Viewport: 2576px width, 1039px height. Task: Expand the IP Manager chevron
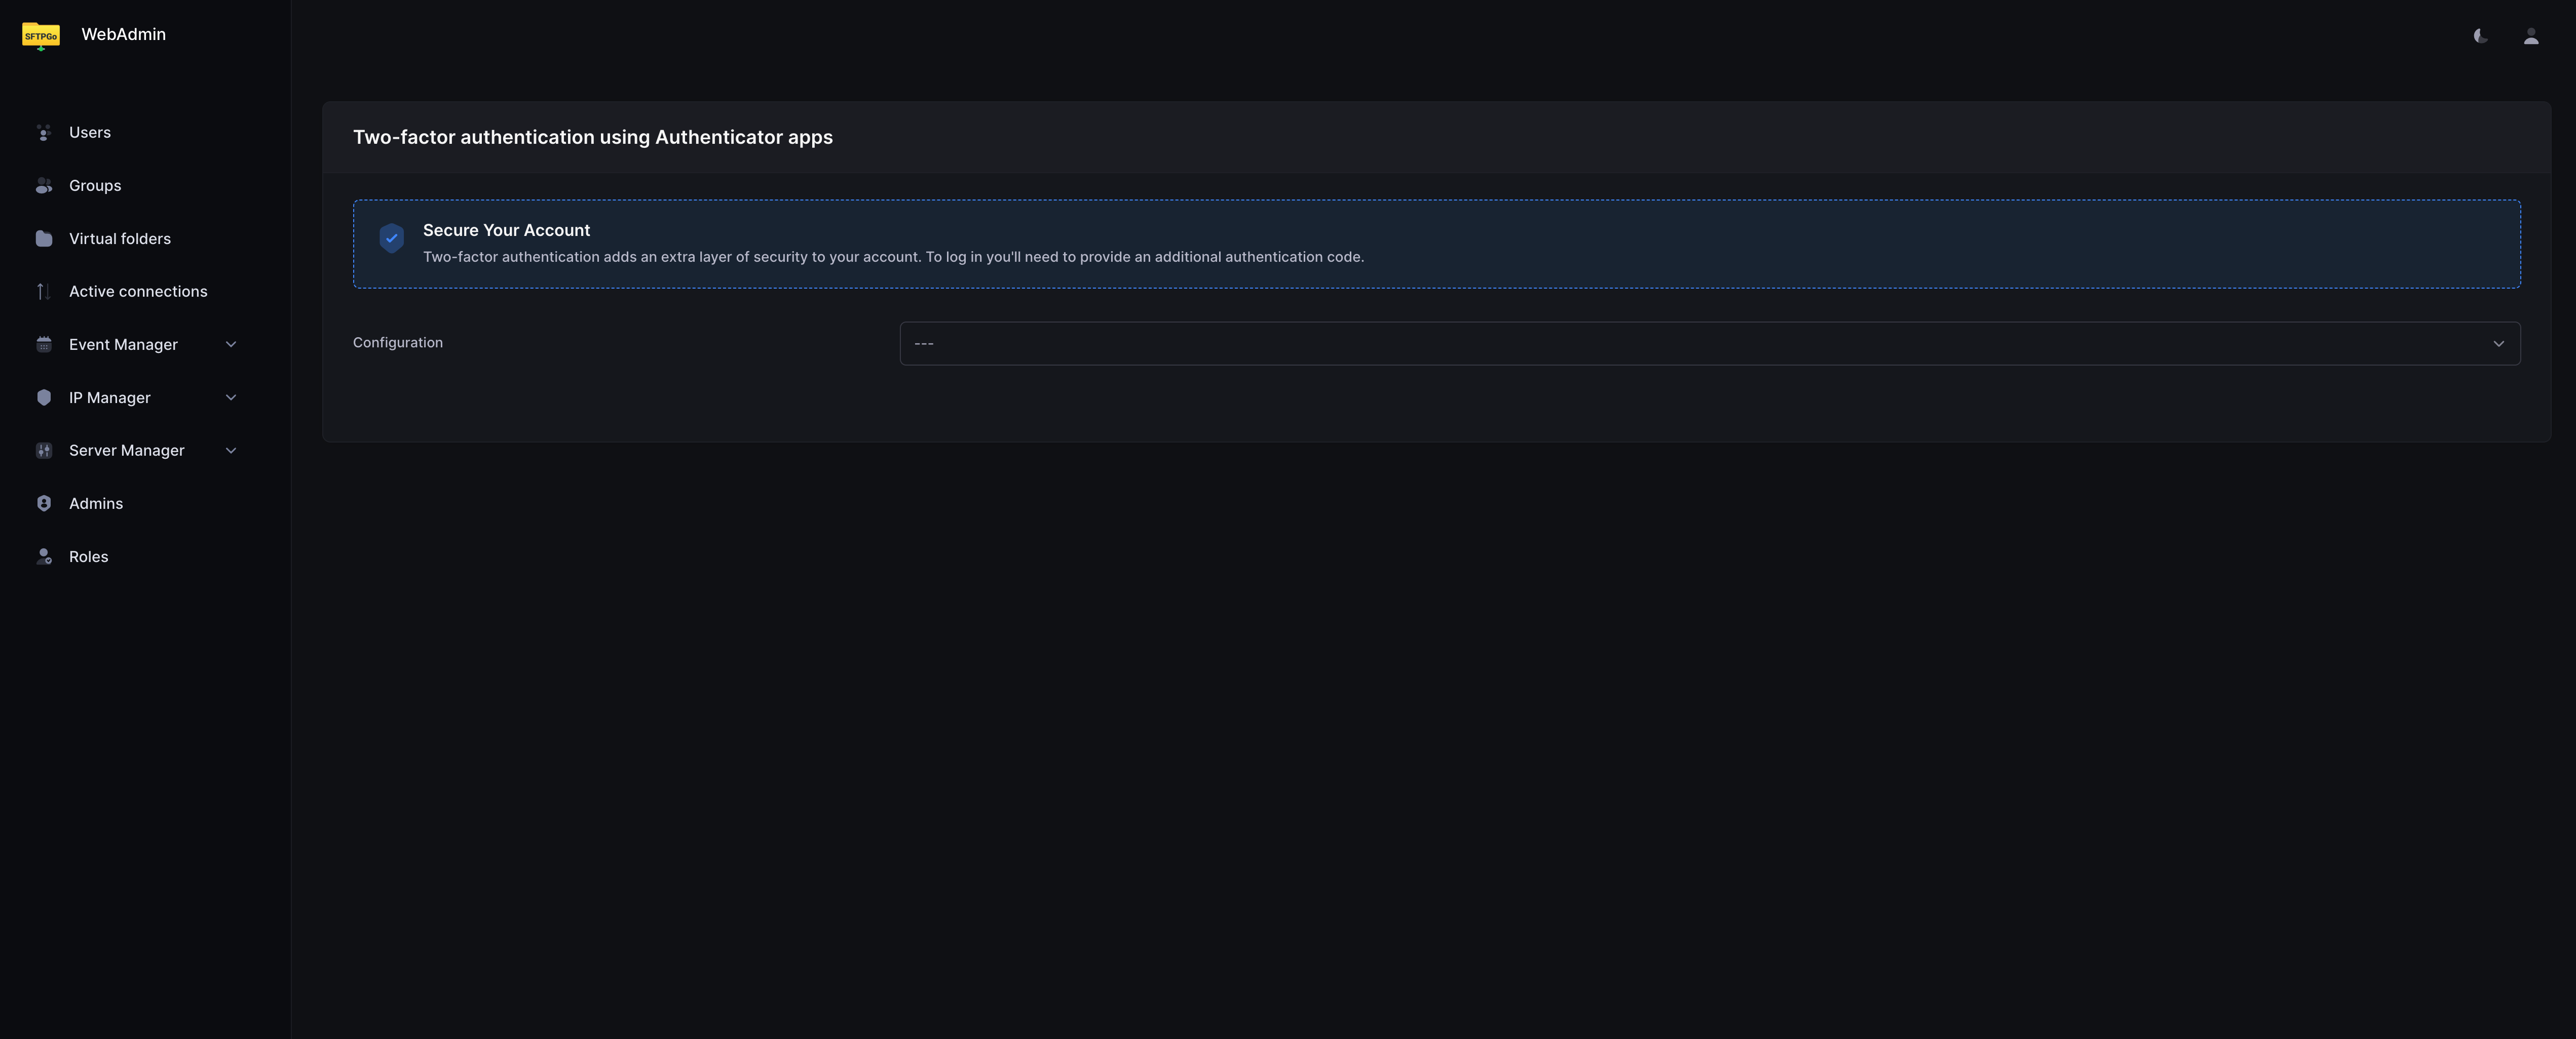pos(231,397)
